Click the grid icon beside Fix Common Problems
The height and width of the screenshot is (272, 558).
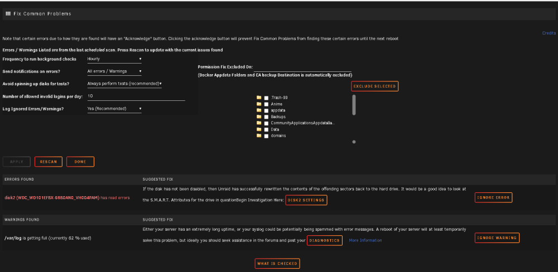pyautogui.click(x=8, y=13)
